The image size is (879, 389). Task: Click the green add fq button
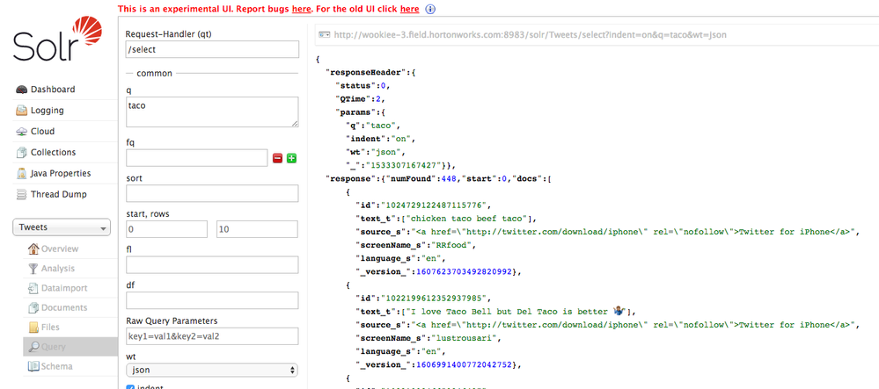click(291, 158)
